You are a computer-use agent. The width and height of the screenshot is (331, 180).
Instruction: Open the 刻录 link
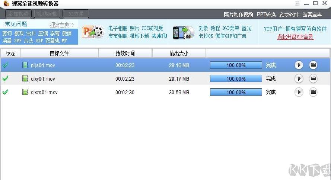point(203,29)
